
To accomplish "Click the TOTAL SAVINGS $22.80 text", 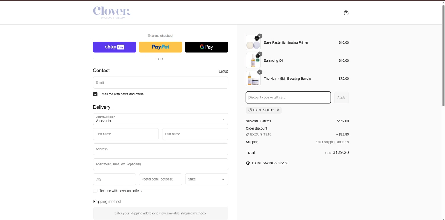I will 270,163.
